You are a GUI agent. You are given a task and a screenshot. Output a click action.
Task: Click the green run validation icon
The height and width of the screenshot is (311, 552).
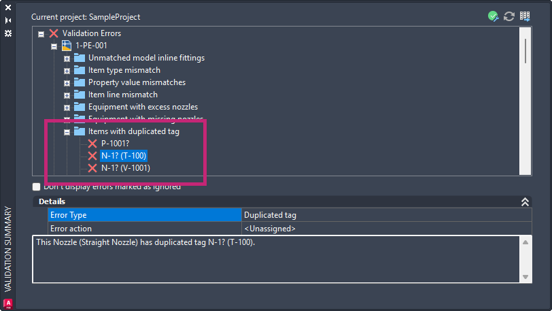494,16
